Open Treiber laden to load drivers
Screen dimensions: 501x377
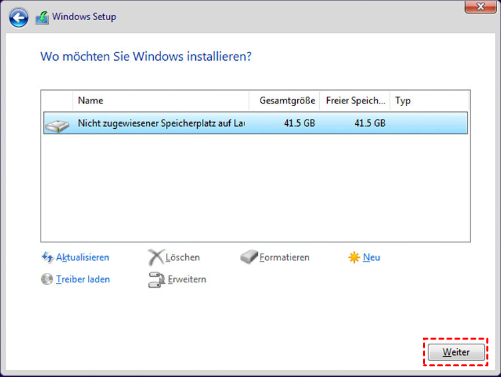pos(83,280)
